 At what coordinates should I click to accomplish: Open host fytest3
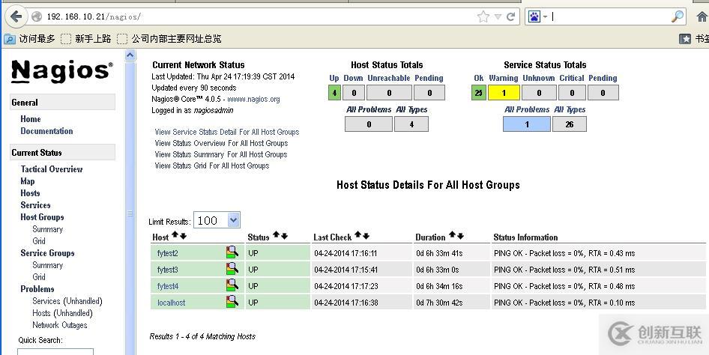coord(168,270)
